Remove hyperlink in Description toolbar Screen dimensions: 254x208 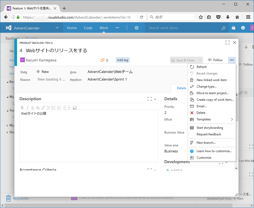pyautogui.click(x=49, y=108)
